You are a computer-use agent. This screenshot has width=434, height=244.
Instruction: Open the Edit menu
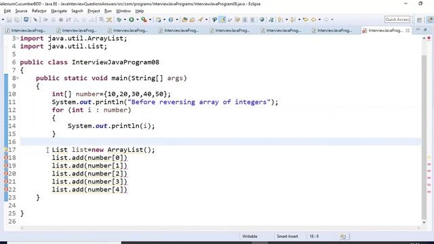point(7,11)
